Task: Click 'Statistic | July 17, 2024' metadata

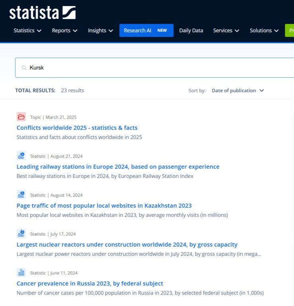Action: click(53, 234)
